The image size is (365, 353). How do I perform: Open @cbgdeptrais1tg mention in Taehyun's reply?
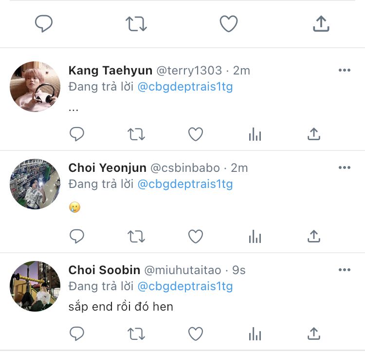pos(185,87)
